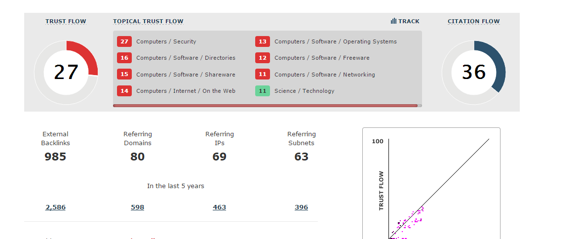Select Computers / Software / Networking text
The image size is (579, 239).
(325, 74)
